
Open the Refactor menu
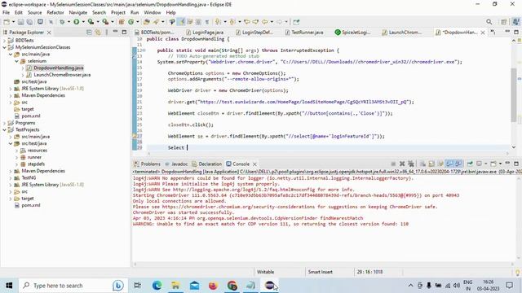point(55,13)
